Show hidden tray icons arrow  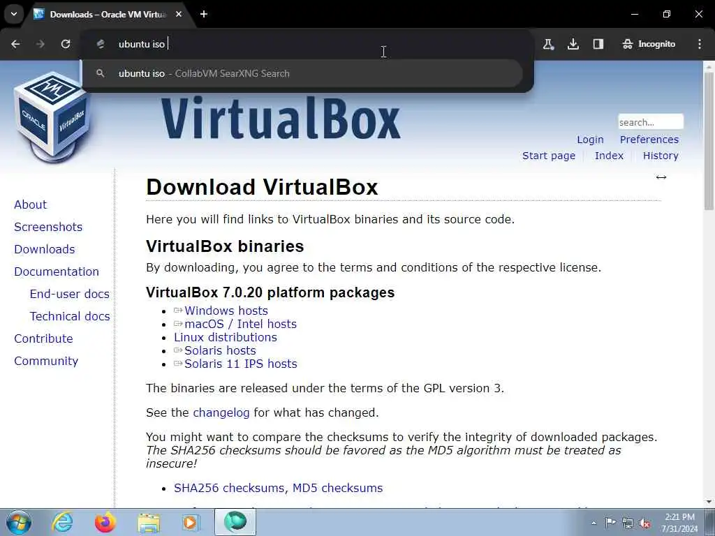click(x=594, y=523)
